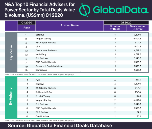Image resolution: width=152 pixels, height=129 pixels.
Task: Click the By Value section label
Action: [11, 52]
